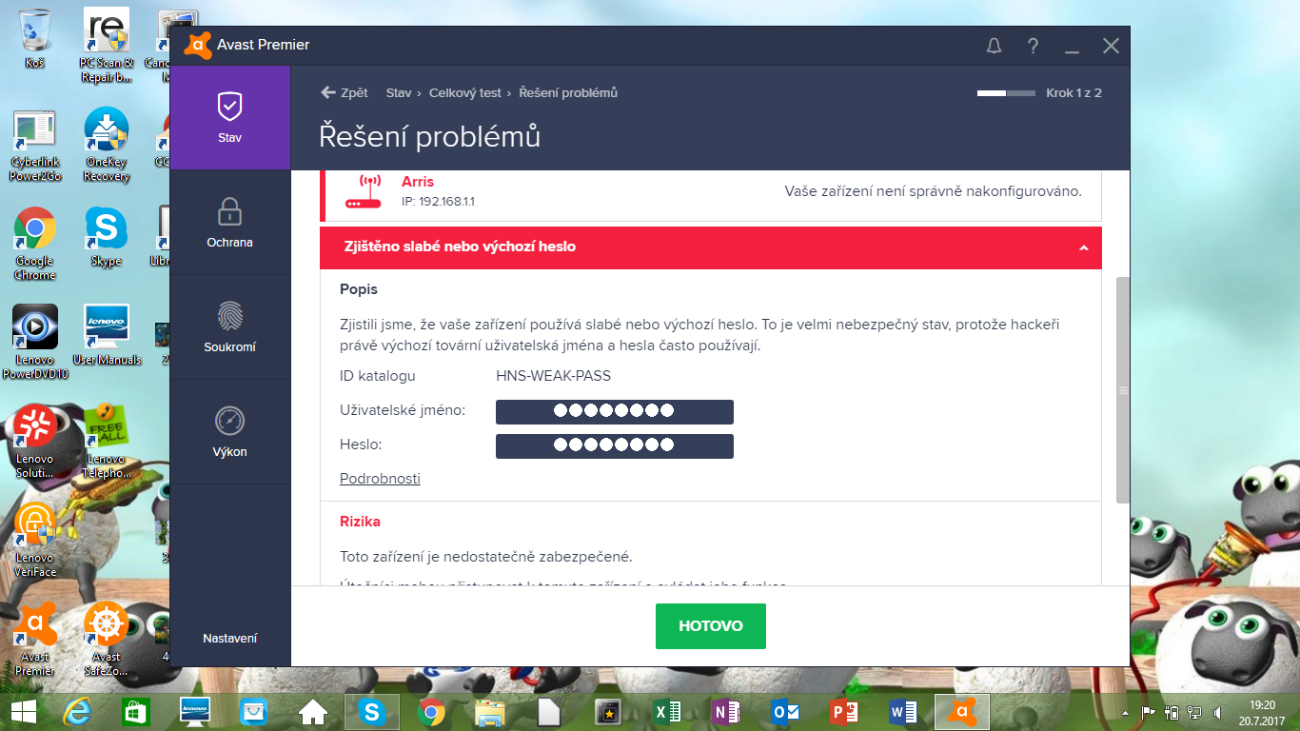The width and height of the screenshot is (1300, 731).
Task: Select Lenovo VeriFace desktop icon
Action: (35, 540)
